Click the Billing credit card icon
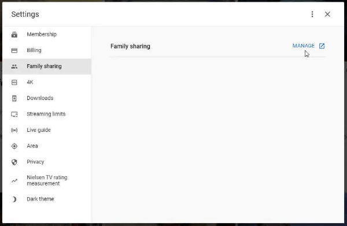Screen dimensions: 347x226 14,50
